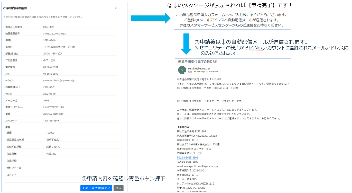352x193 pixels.
Task: Click the model number X512DA-BQ1136TS in dialog
Action: pyautogui.click(x=53, y=114)
